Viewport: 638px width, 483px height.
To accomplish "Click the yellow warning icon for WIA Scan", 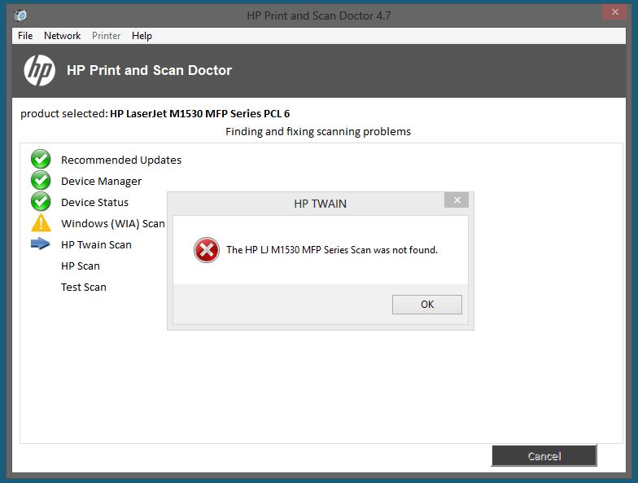I will (x=41, y=223).
